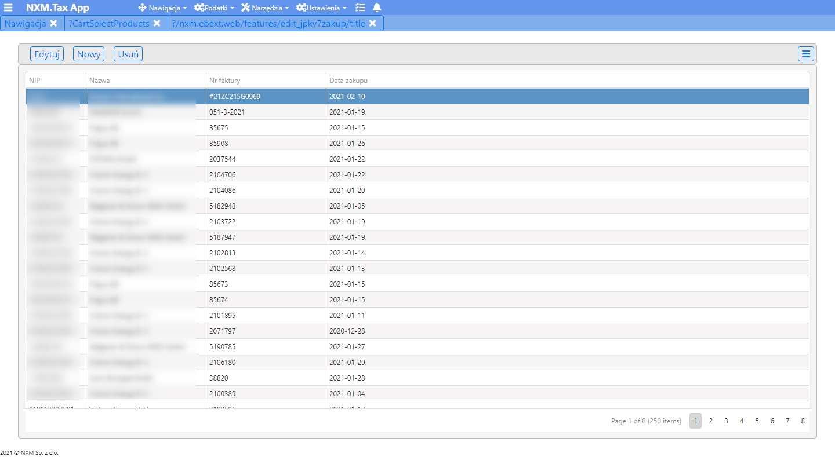Expand the Ustawienia dropdown menu
The height and width of the screenshot is (457, 835).
tap(321, 8)
